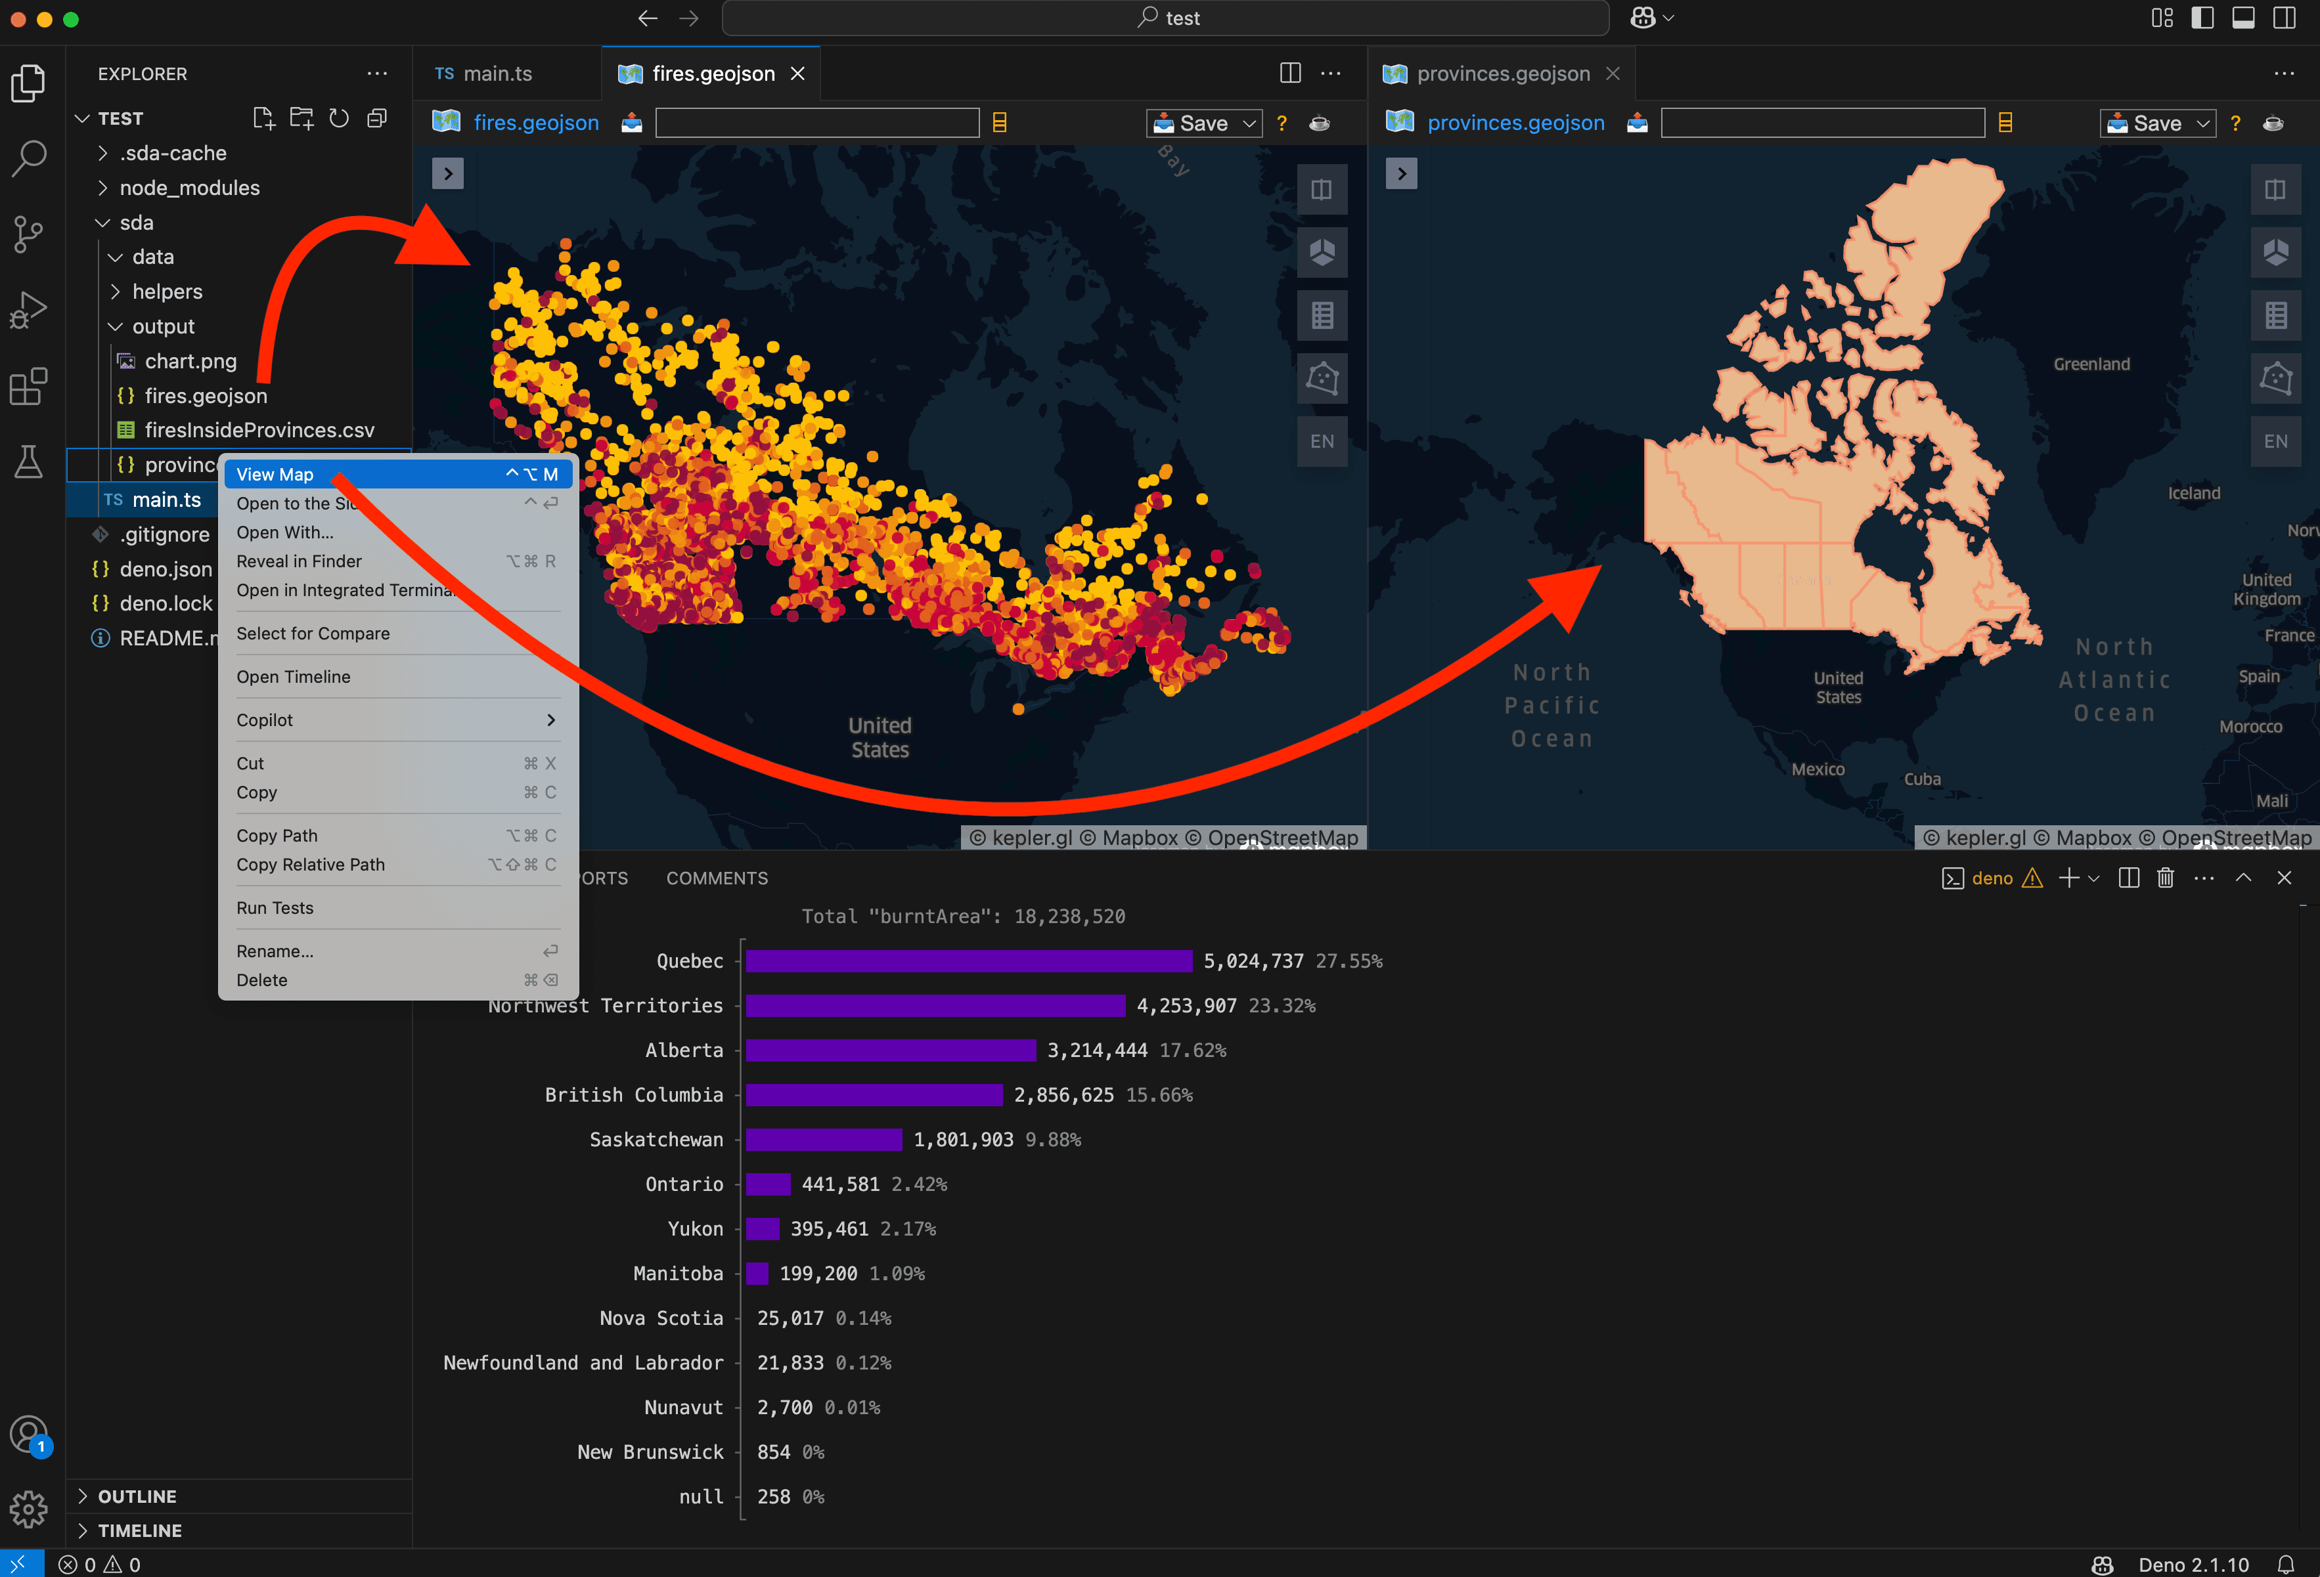The width and height of the screenshot is (2320, 1577).
Task: Open the Explorer view in activity bar
Action: pyautogui.click(x=29, y=83)
